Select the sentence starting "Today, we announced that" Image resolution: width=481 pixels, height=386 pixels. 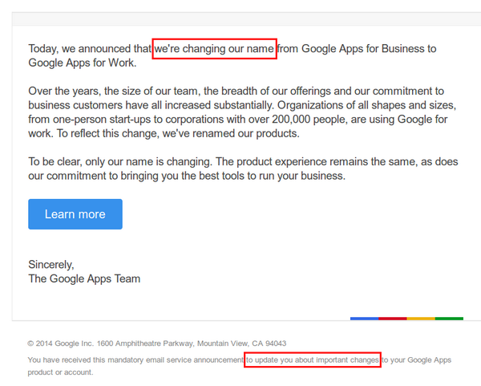[x=232, y=55]
